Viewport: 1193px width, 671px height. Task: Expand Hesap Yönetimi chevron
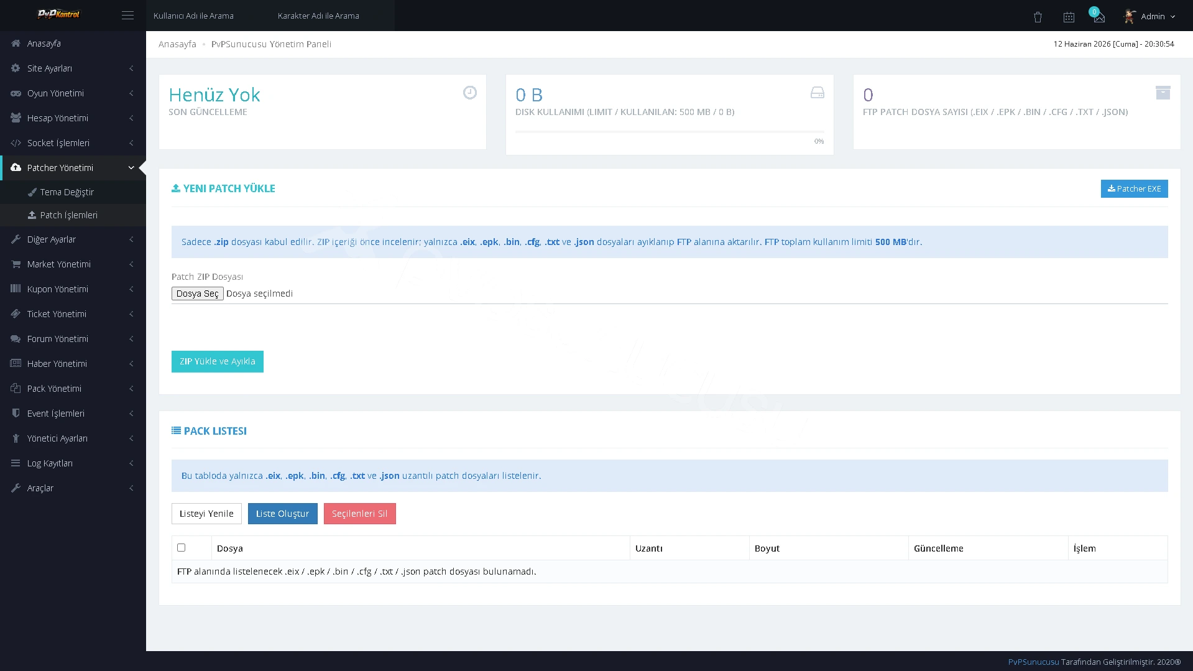(131, 118)
